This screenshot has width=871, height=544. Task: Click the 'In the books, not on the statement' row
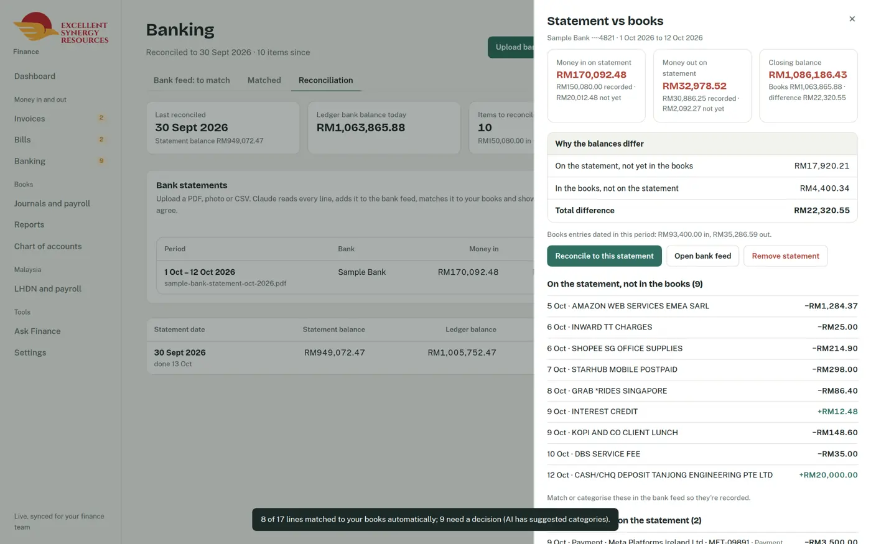702,188
